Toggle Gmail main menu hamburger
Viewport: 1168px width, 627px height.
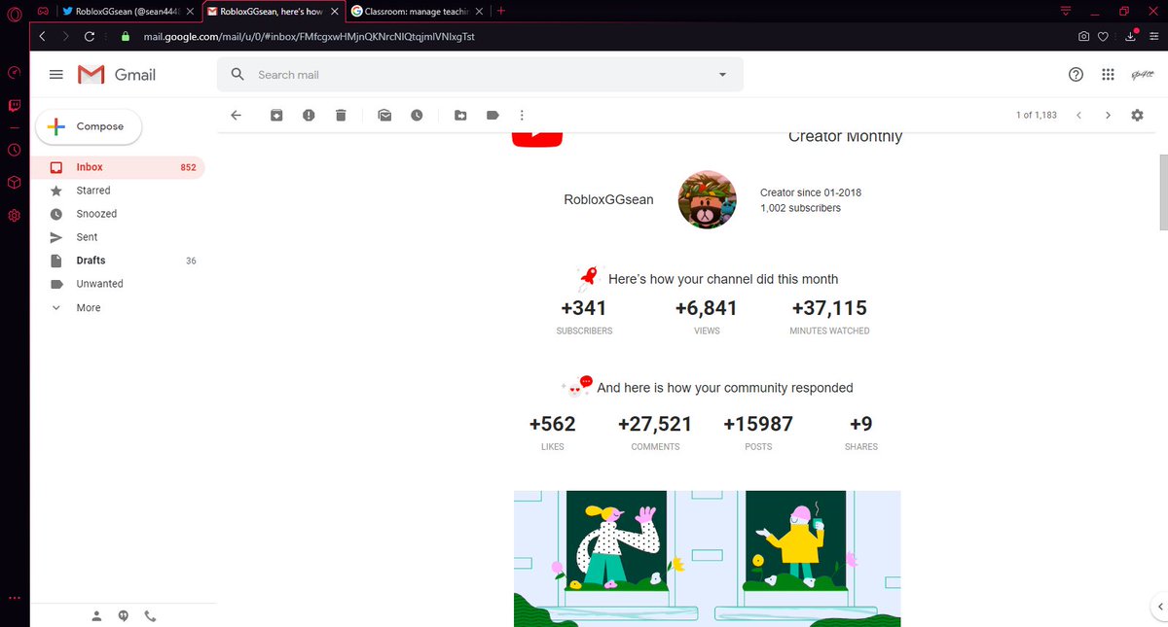(56, 75)
